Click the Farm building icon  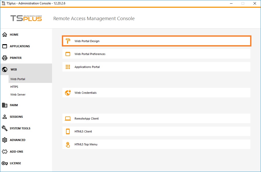(x=5, y=105)
